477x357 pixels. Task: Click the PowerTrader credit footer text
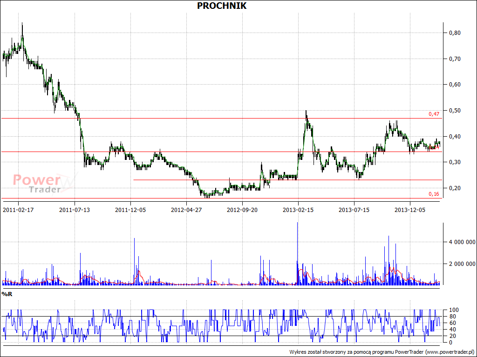pyautogui.click(x=382, y=352)
